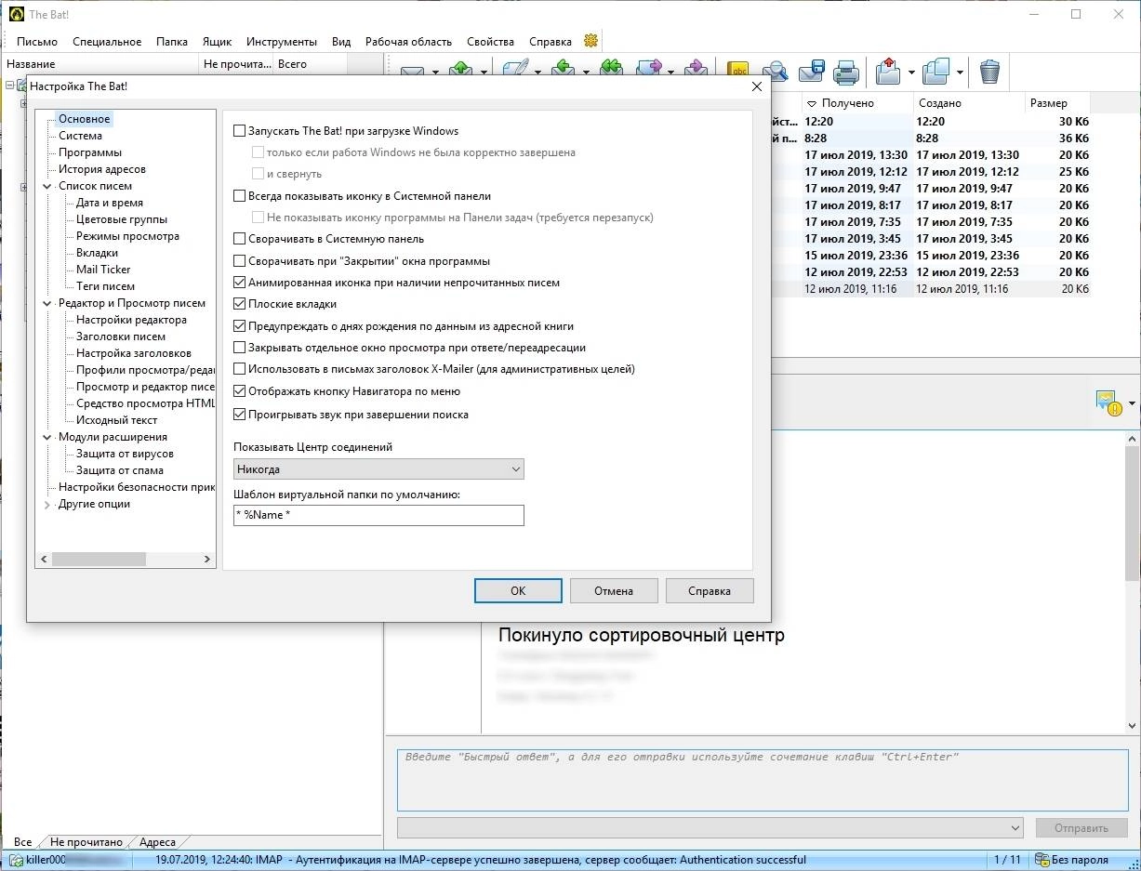The width and height of the screenshot is (1141, 871).
Task: Uncheck Анимированная иконка при наличии непрочитанных писем
Action: (x=240, y=283)
